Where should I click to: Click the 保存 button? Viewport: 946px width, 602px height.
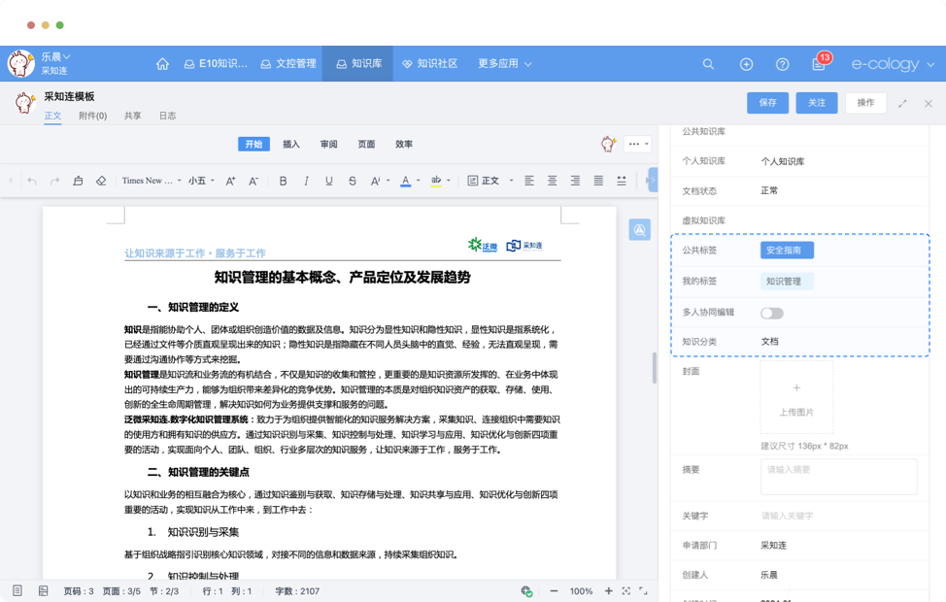767,103
